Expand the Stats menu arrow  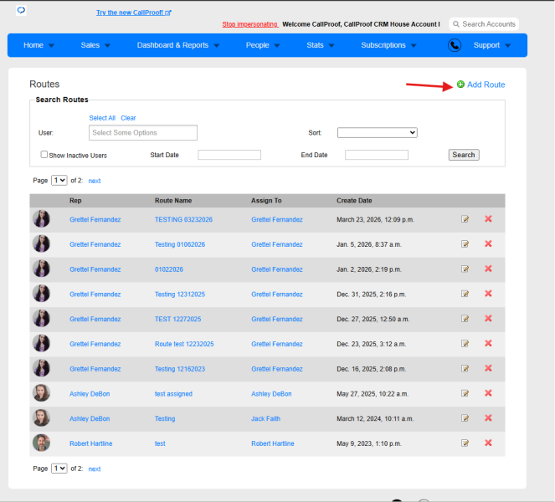(x=331, y=46)
